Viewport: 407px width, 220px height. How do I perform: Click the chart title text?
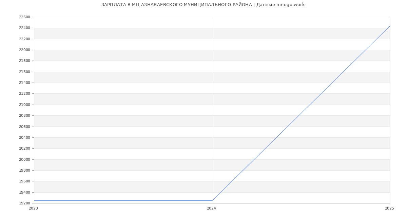pos(203,5)
